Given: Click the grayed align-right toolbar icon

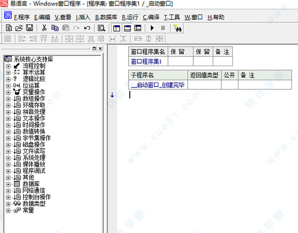Looking at the screenshot, I should tap(33, 39).
